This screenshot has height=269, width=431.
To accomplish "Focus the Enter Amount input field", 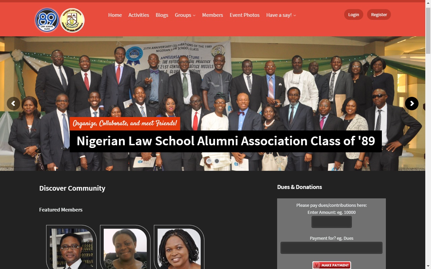I will point(332,222).
